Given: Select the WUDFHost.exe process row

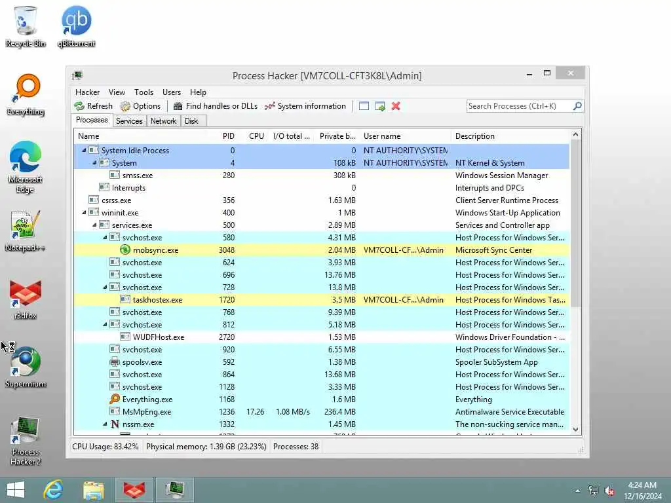Looking at the screenshot, I should pyautogui.click(x=322, y=337).
